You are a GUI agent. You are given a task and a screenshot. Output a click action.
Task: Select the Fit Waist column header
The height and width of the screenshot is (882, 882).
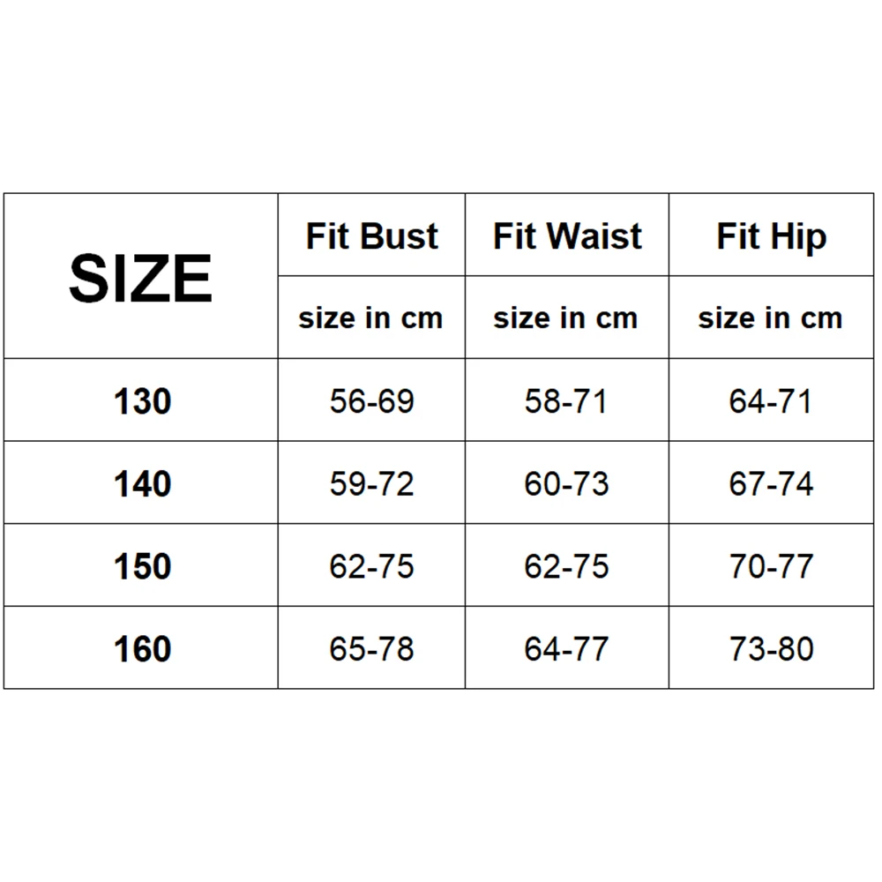567,236
